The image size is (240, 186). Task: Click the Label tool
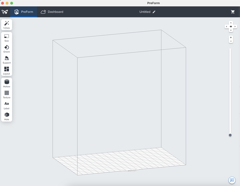[6, 105]
